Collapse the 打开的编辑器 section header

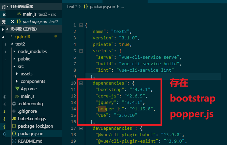pyautogui.click(x=34, y=6)
